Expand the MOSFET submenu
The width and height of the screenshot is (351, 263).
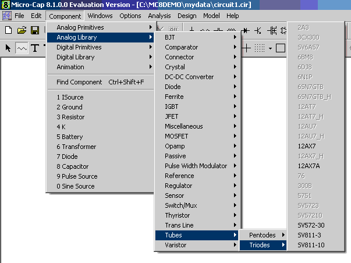tap(198, 136)
